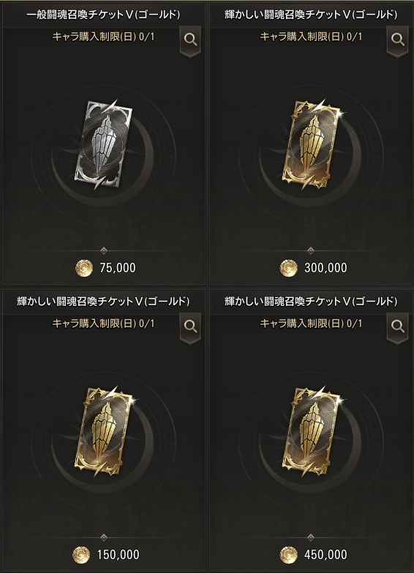This screenshot has height=573, width=414.
Task: Click the 450,000 price label
Action: [x=325, y=555]
